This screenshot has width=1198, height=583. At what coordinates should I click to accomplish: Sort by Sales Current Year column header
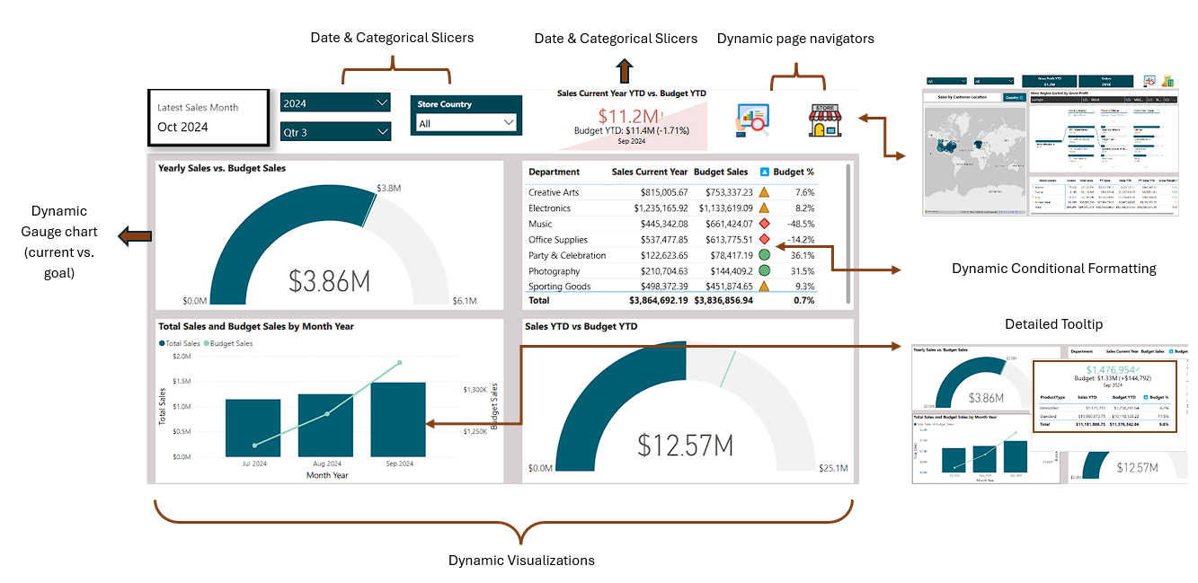tap(650, 172)
